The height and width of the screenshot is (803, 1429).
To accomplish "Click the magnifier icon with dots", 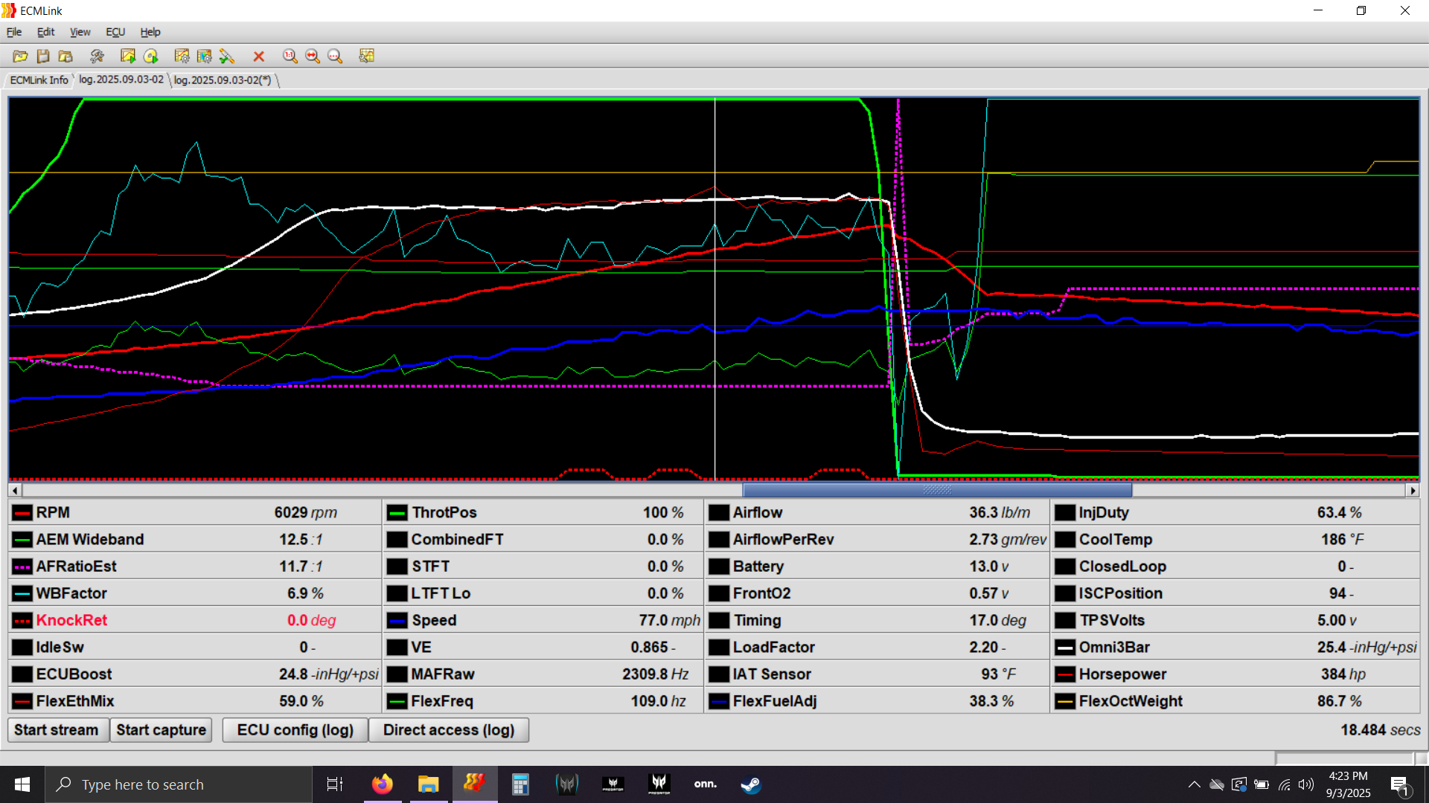I will coord(335,57).
